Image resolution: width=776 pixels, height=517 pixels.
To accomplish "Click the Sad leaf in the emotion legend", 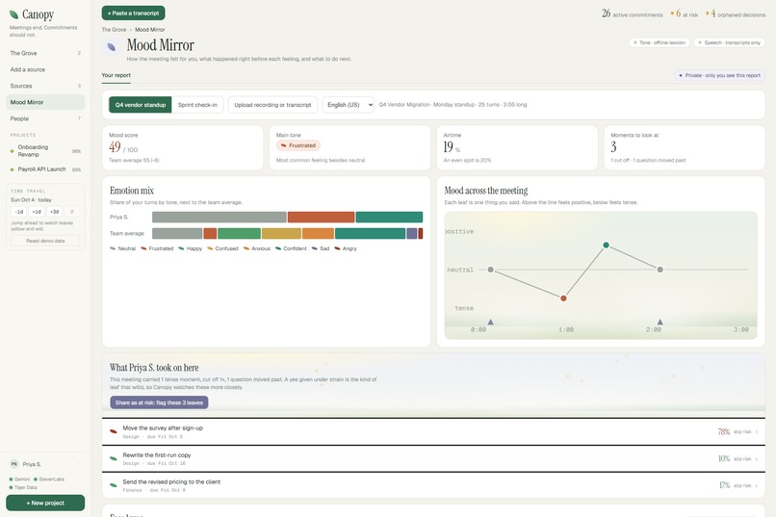I will tap(315, 248).
